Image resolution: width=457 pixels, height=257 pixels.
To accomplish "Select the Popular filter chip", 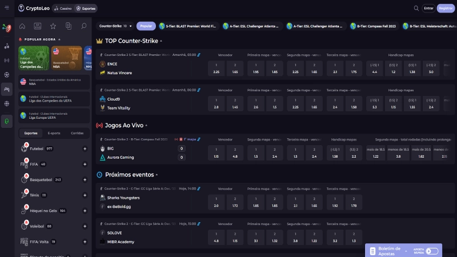I will [146, 26].
